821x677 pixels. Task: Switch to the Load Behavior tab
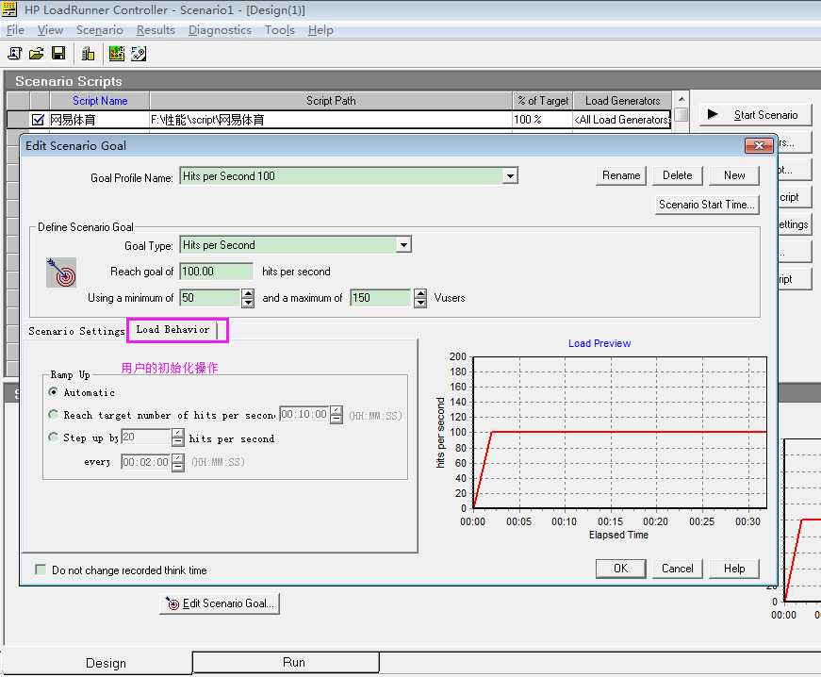point(172,330)
